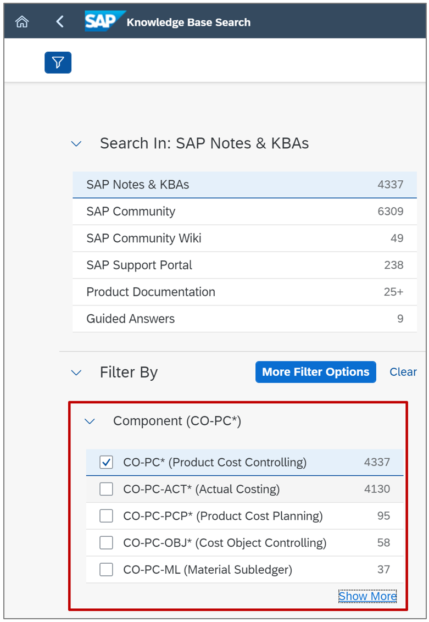Click count 6309 for SAP Community
This screenshot has height=622, width=429.
(x=390, y=212)
